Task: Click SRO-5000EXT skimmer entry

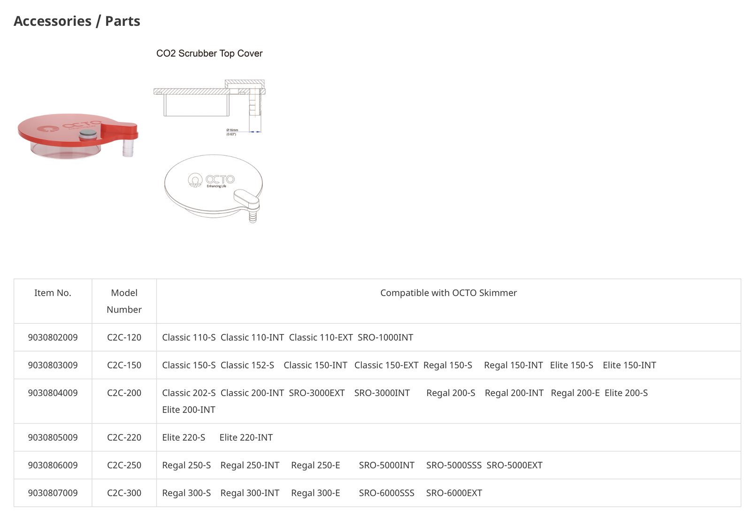Action: tap(514, 465)
